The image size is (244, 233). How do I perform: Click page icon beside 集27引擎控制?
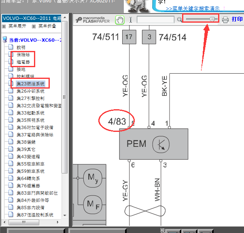pyautogui.click(x=11, y=98)
